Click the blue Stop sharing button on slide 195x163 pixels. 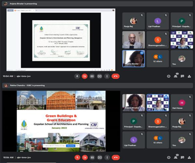coord(71,146)
